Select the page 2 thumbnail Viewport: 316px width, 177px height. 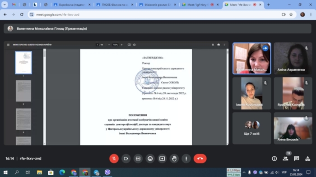click(x=23, y=91)
